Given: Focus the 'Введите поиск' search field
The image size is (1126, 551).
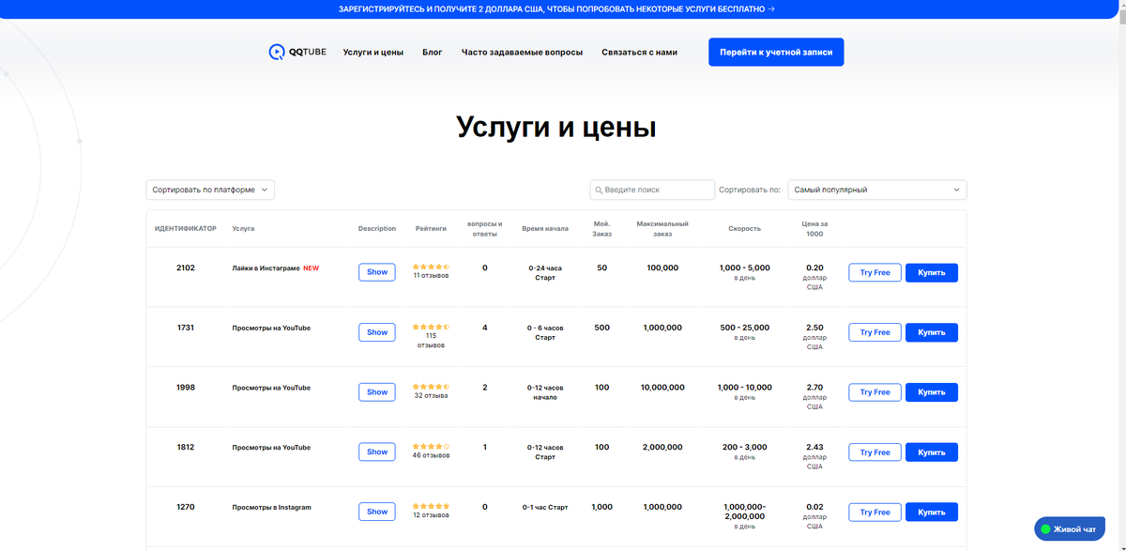Looking at the screenshot, I should [652, 190].
